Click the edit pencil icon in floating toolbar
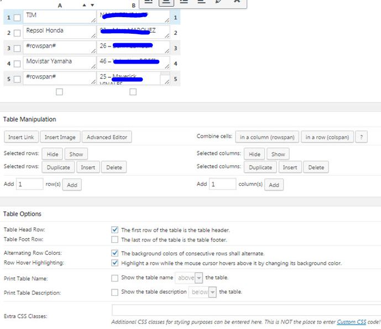Screen dimensions: 381x329 click(x=219, y=2)
